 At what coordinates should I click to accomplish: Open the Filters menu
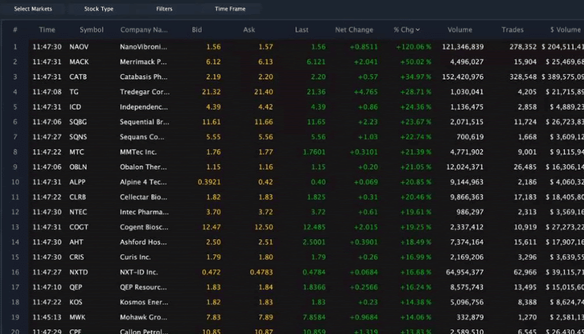pos(164,9)
